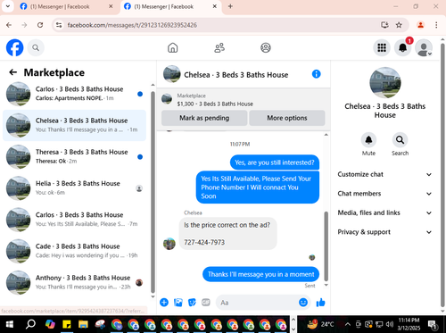Image resolution: width=446 pixels, height=333 pixels.
Task: Search in conversation magnifier icon
Action: coord(400,140)
